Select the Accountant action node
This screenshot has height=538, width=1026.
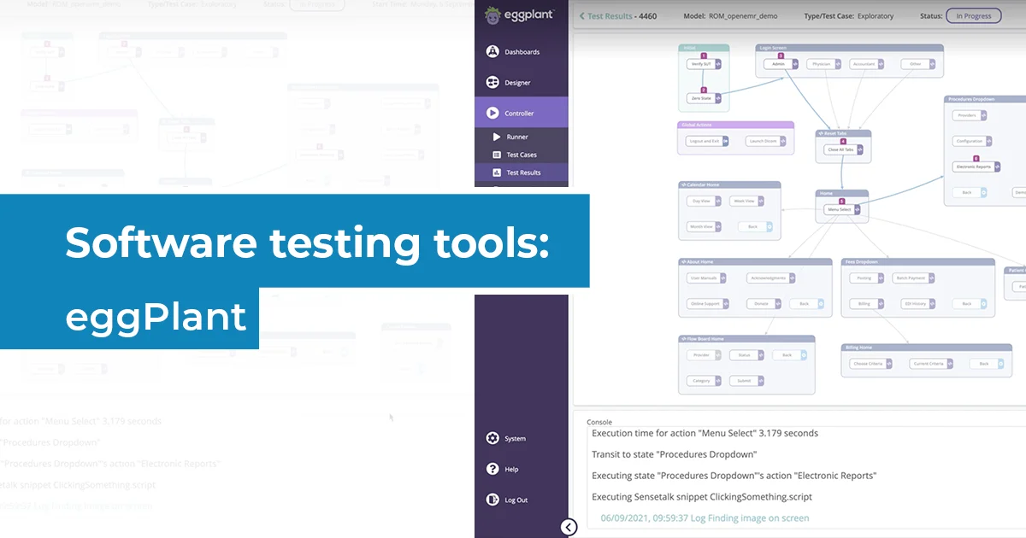coord(868,64)
